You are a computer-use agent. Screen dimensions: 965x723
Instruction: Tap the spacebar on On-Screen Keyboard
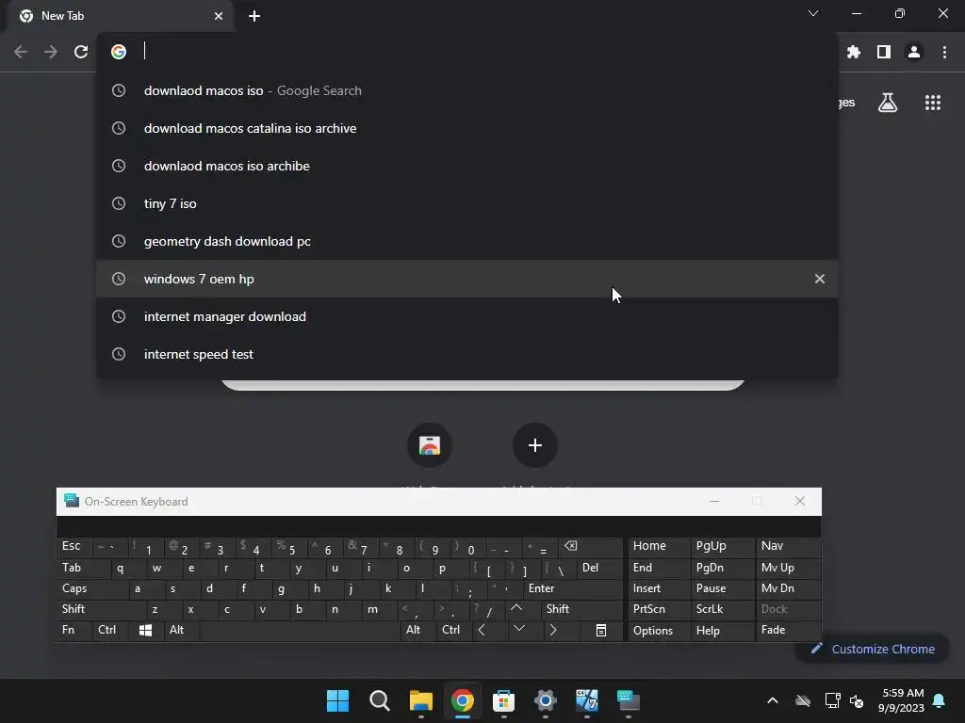(300, 630)
